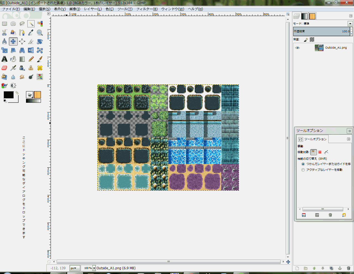Select the Perspective tool
Image resolution: width=354 pixels, height=274 pixels.
(x=22, y=50)
